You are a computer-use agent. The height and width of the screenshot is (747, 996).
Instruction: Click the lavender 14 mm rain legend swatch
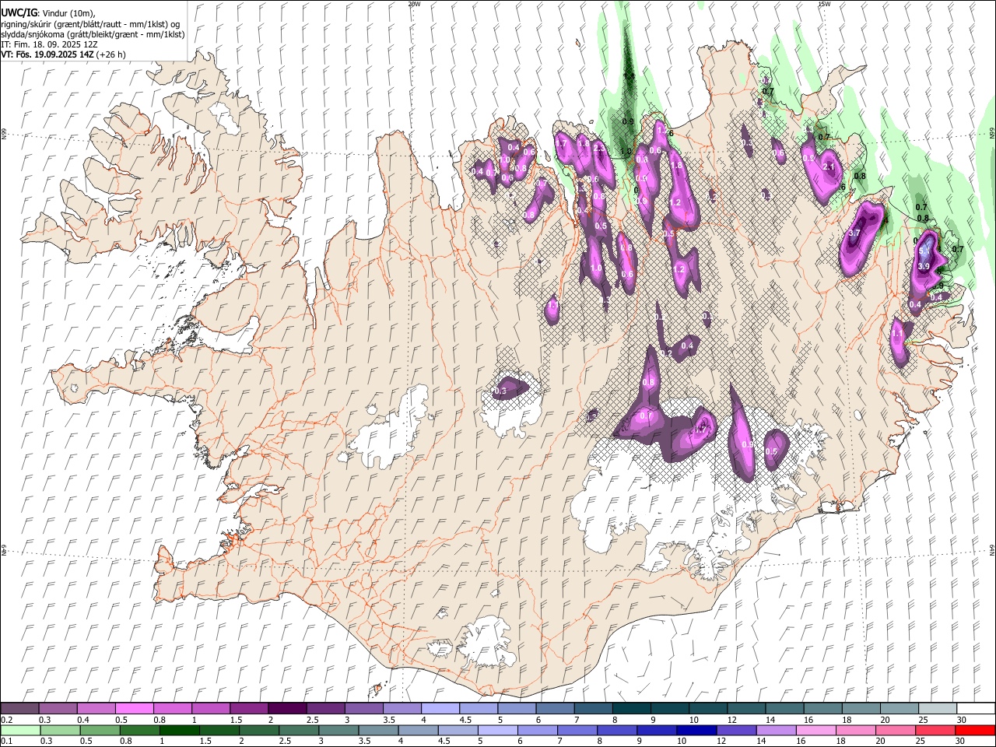pos(777,730)
